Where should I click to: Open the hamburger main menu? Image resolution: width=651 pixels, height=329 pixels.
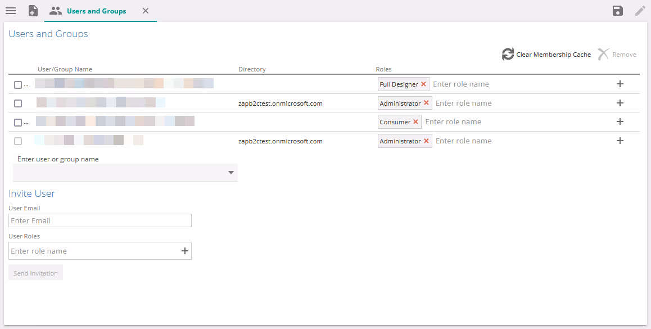(x=11, y=11)
